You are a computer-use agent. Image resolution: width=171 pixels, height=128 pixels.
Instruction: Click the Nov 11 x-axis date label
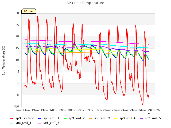click(x=21, y=110)
